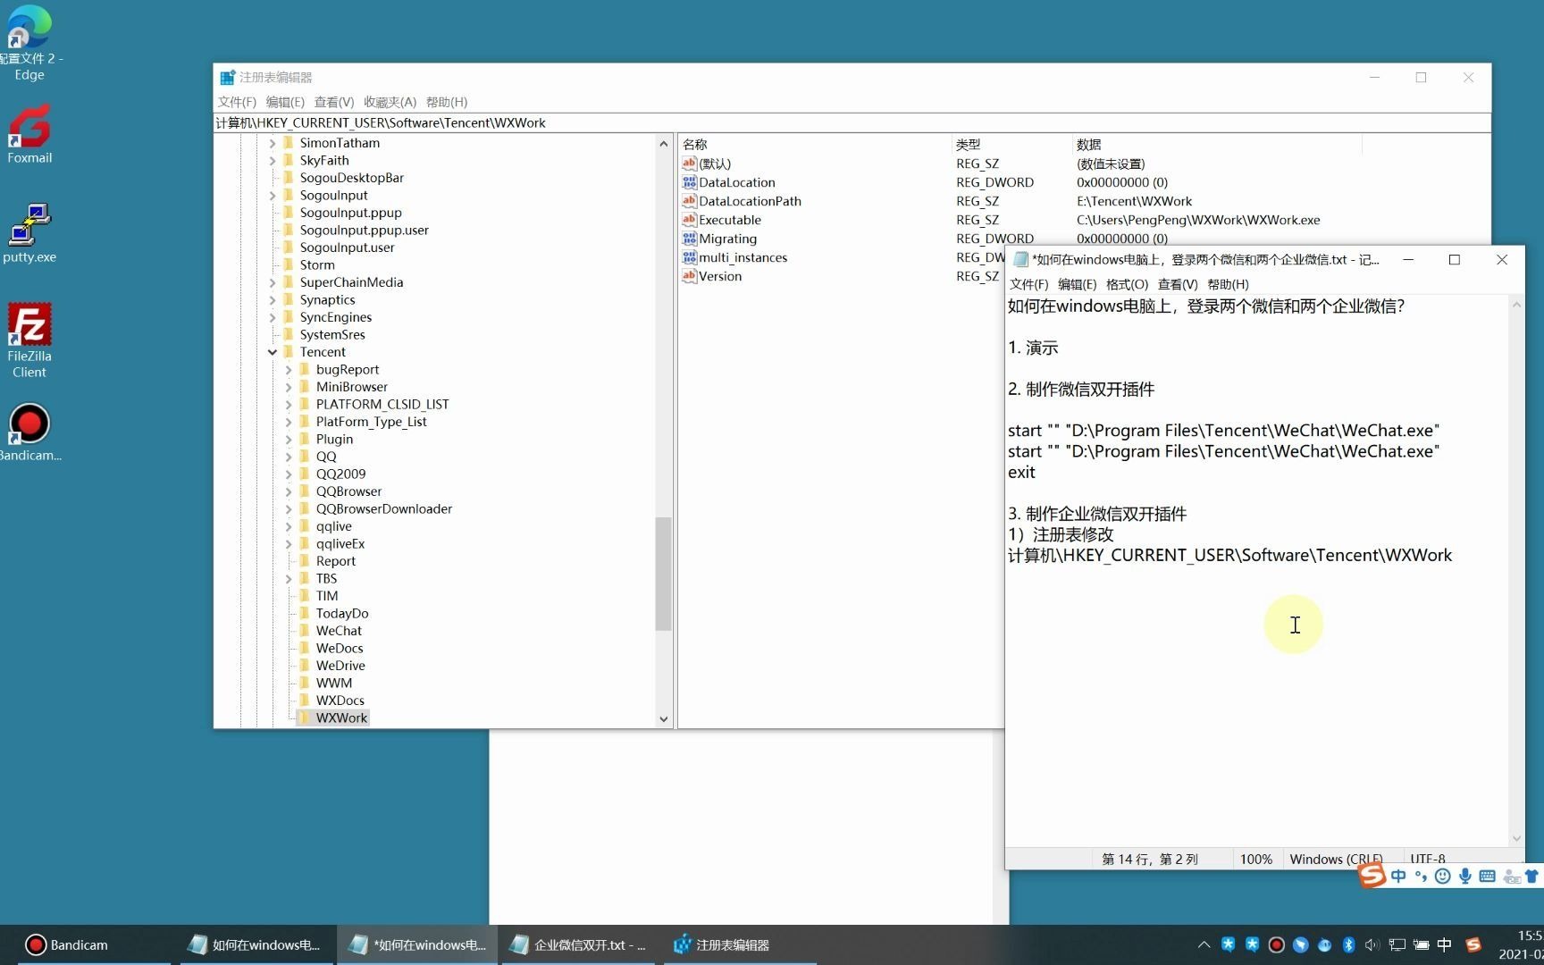
Task: Click the taskbar clock
Action: coord(1522,944)
